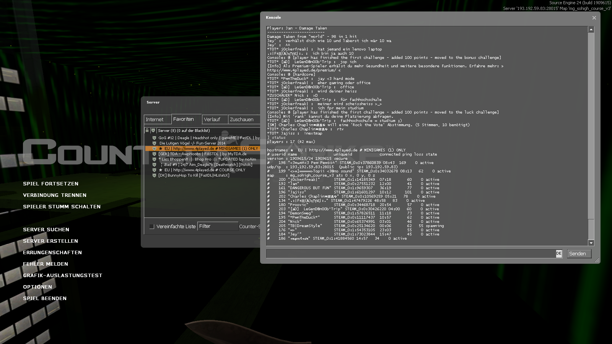Click the console scrollbar thumb
612x344 pixels.
(591, 230)
